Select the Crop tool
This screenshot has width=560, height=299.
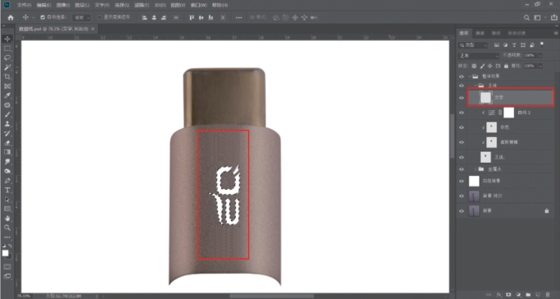tap(7, 76)
